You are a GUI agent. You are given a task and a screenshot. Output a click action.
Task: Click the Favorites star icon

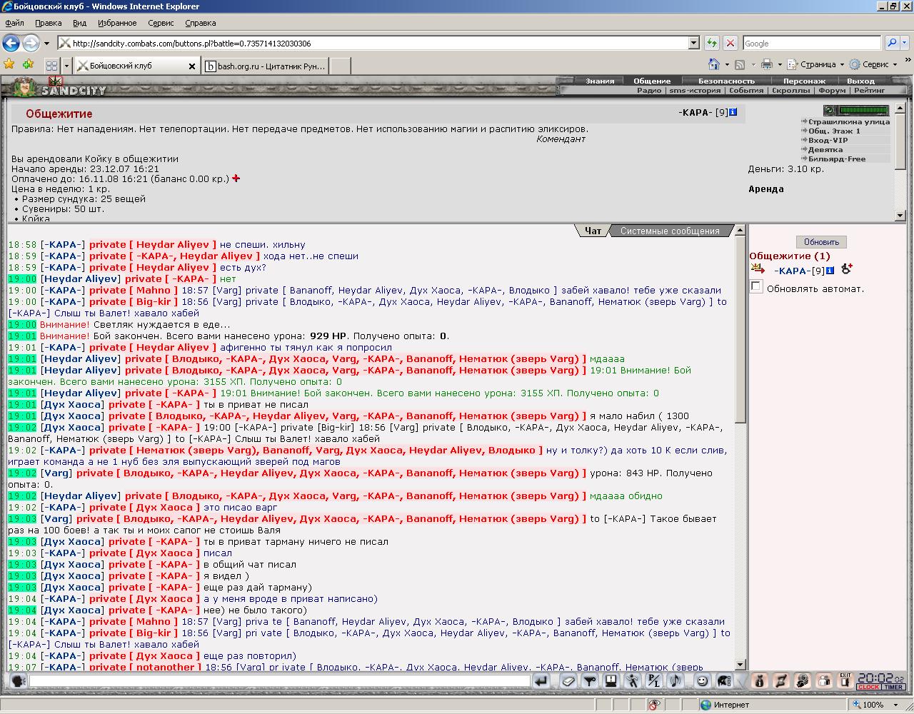(x=9, y=64)
